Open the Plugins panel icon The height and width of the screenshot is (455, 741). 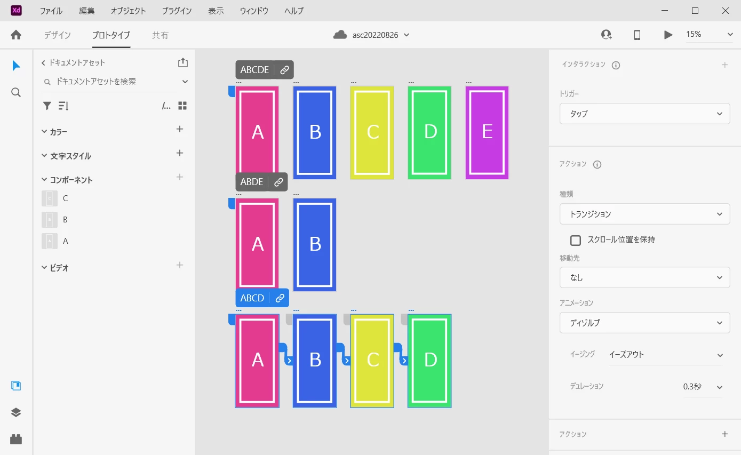(x=16, y=440)
